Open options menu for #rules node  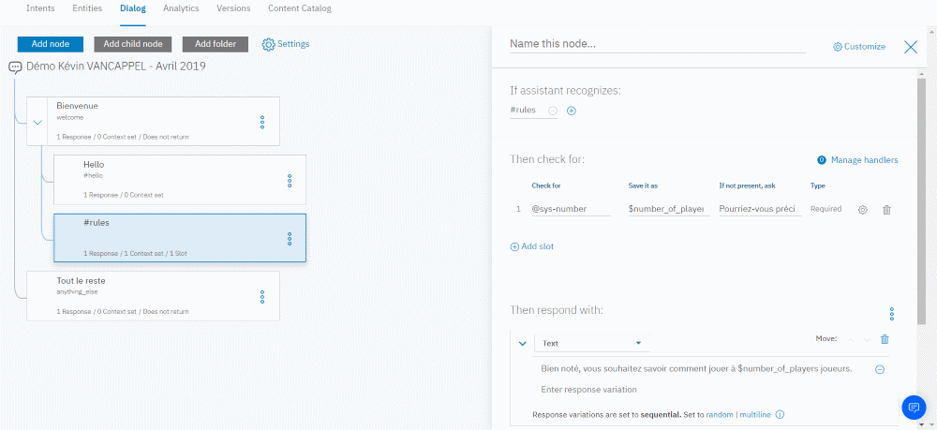tap(290, 239)
